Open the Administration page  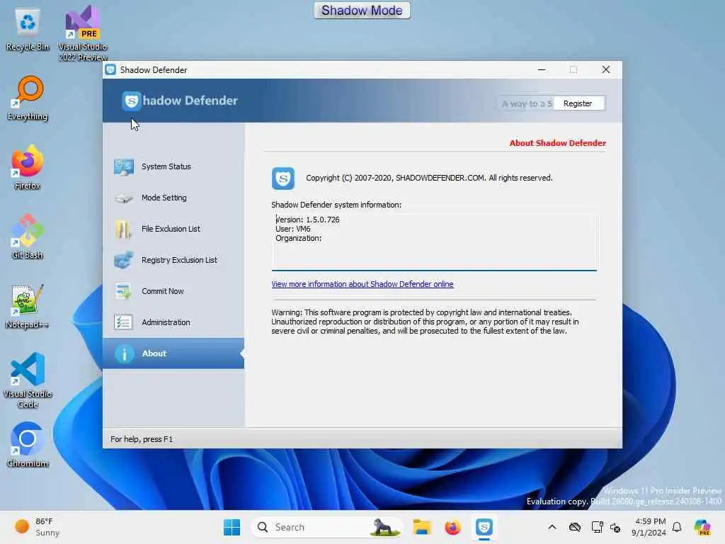coord(173,322)
